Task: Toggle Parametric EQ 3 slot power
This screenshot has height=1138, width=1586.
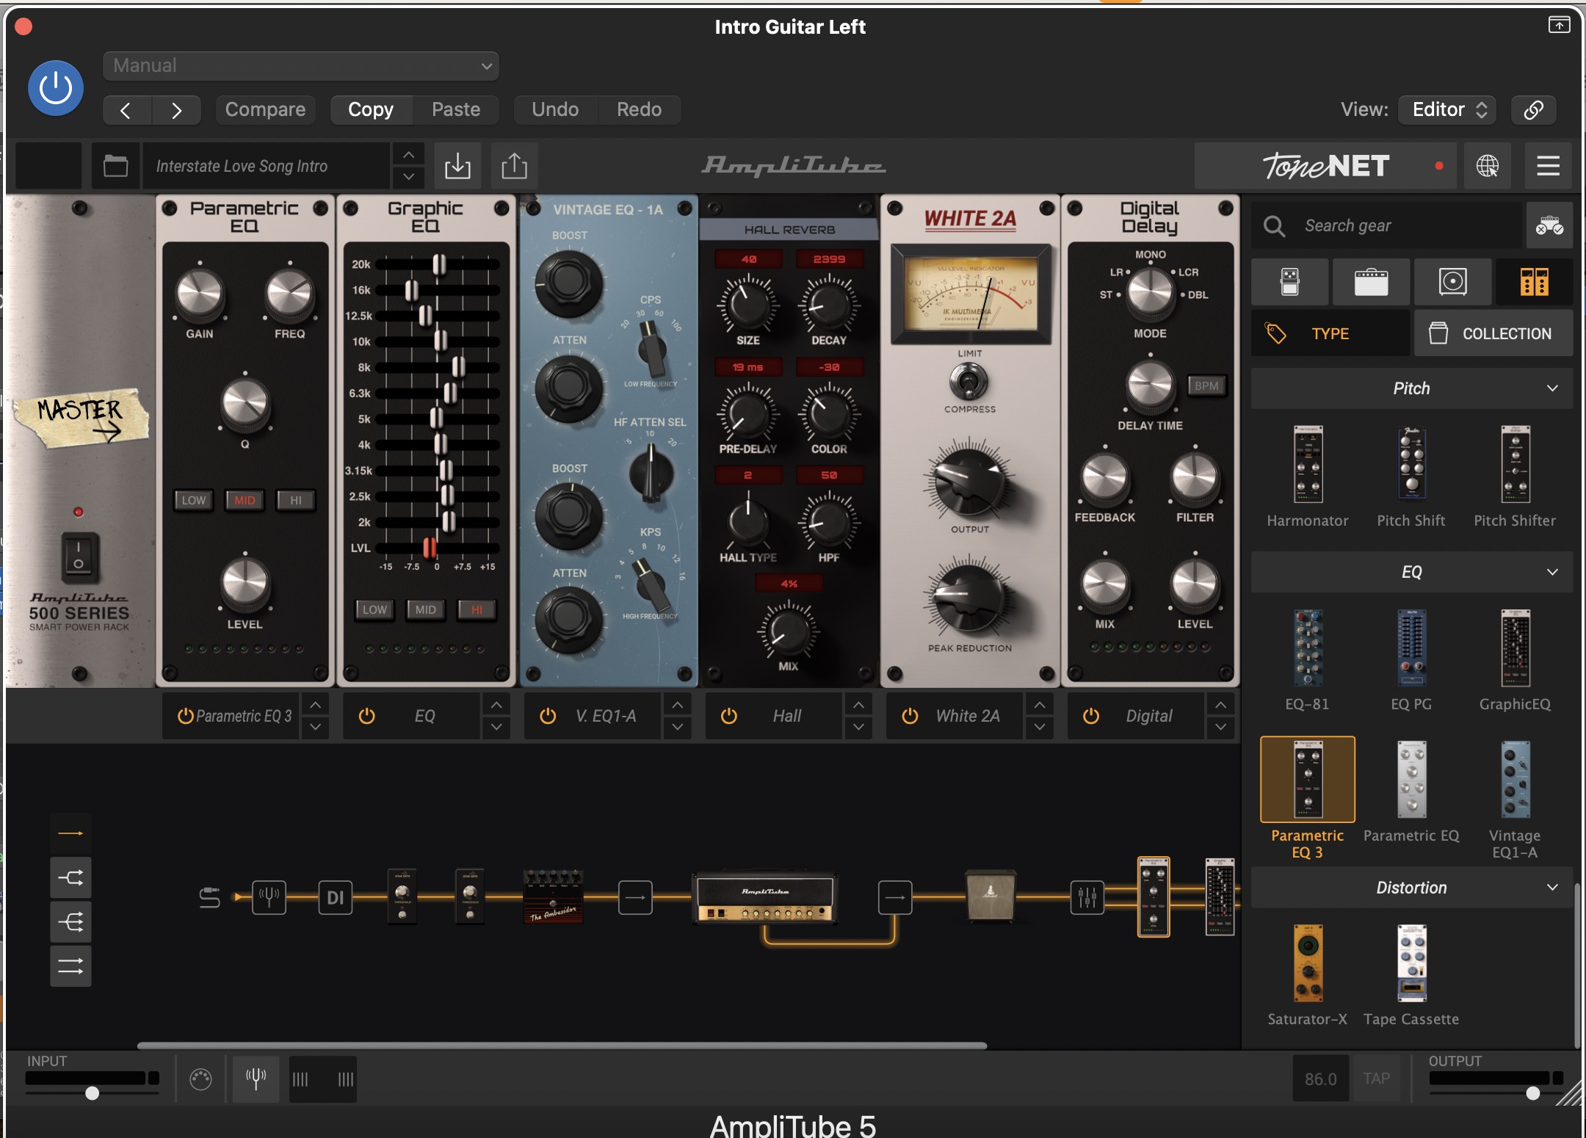Action: 185,716
